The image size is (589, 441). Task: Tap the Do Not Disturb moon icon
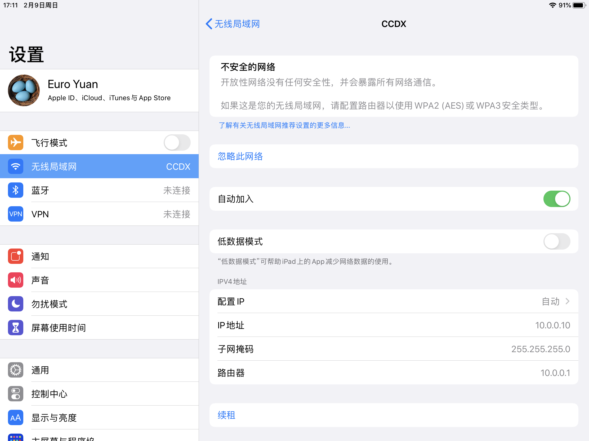point(15,304)
